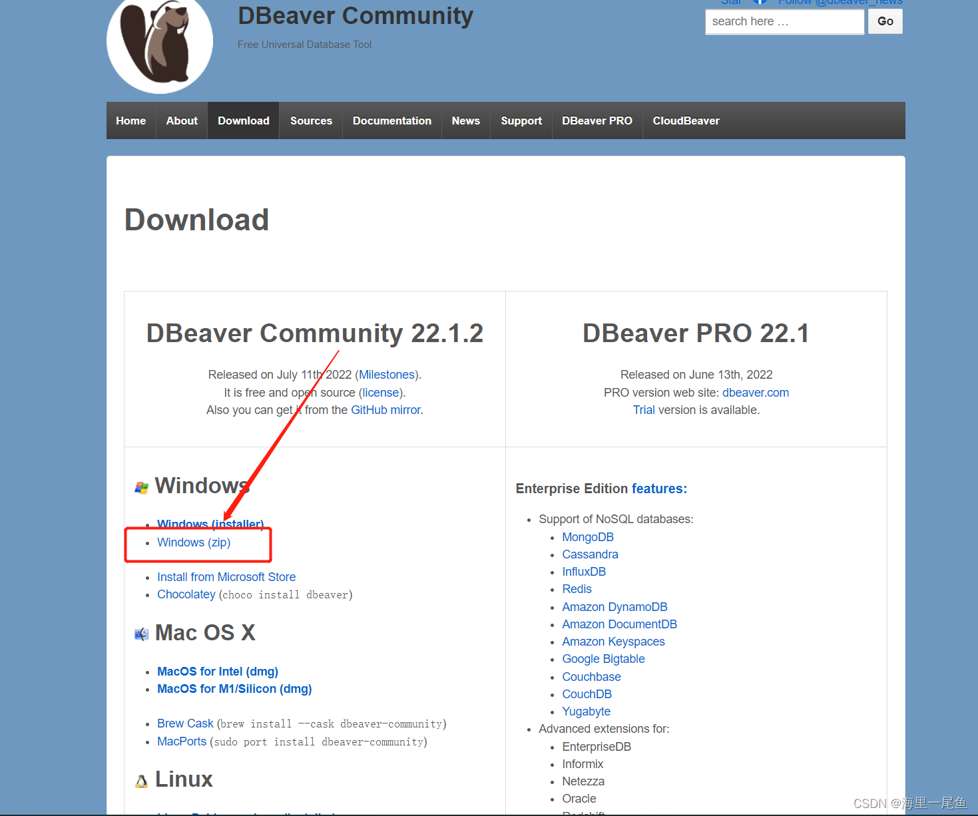The height and width of the screenshot is (816, 978).
Task: Click the Linux penguin icon
Action: pos(141,780)
